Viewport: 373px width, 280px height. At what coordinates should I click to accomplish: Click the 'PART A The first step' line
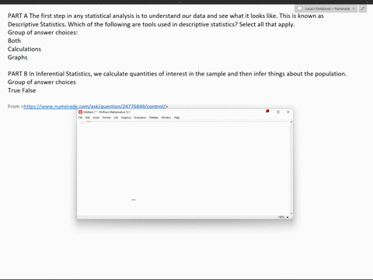point(166,16)
